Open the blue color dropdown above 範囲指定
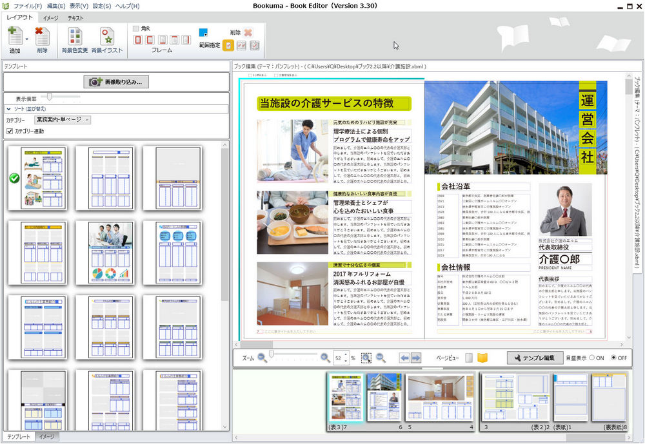The width and height of the screenshot is (645, 444). click(x=204, y=32)
